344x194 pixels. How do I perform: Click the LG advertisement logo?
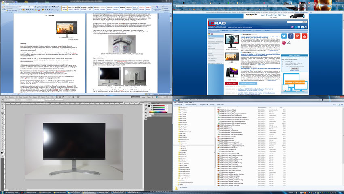[287, 43]
